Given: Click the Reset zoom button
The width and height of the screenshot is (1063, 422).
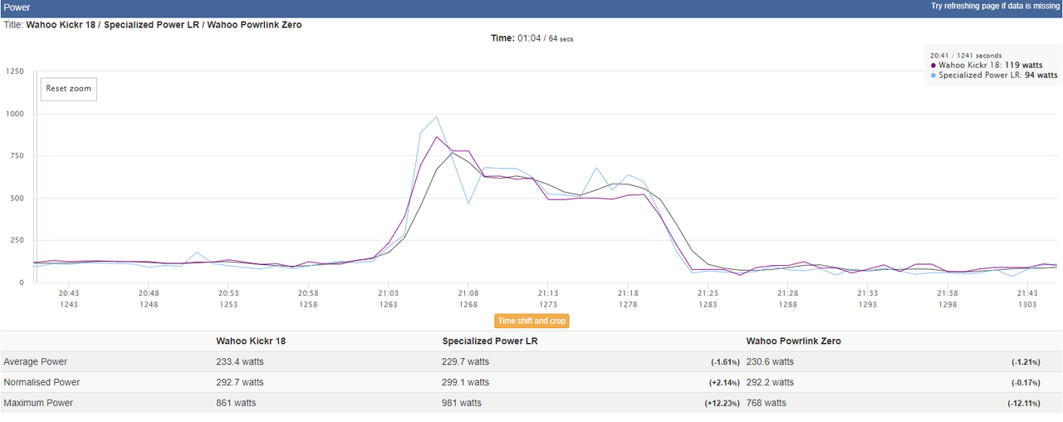Looking at the screenshot, I should [x=69, y=89].
